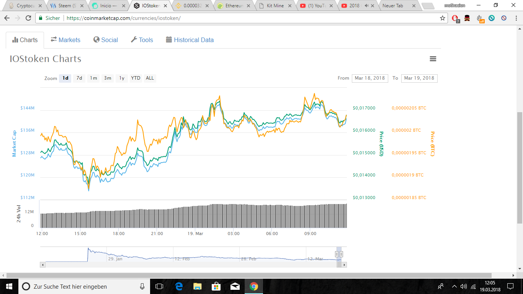This screenshot has width=523, height=294.
Task: Click the blue blocked-circle extension icon
Action: click(x=504, y=18)
